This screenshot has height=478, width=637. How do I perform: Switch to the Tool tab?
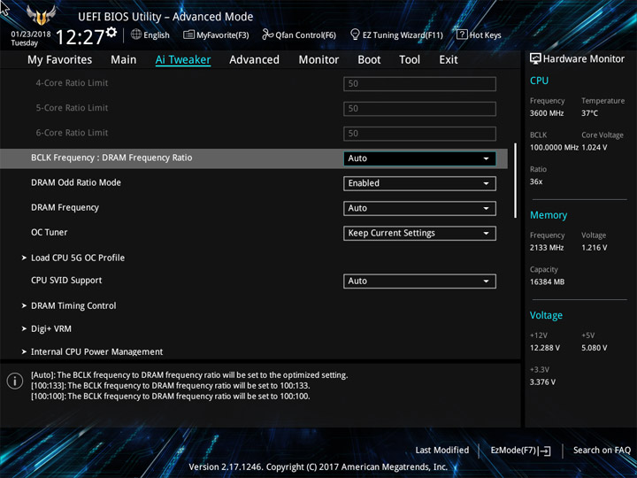(x=410, y=60)
